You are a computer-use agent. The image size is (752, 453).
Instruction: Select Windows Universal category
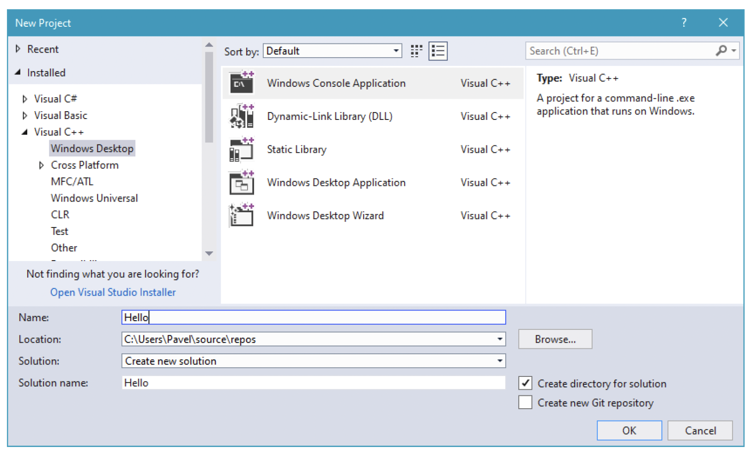pos(94,198)
